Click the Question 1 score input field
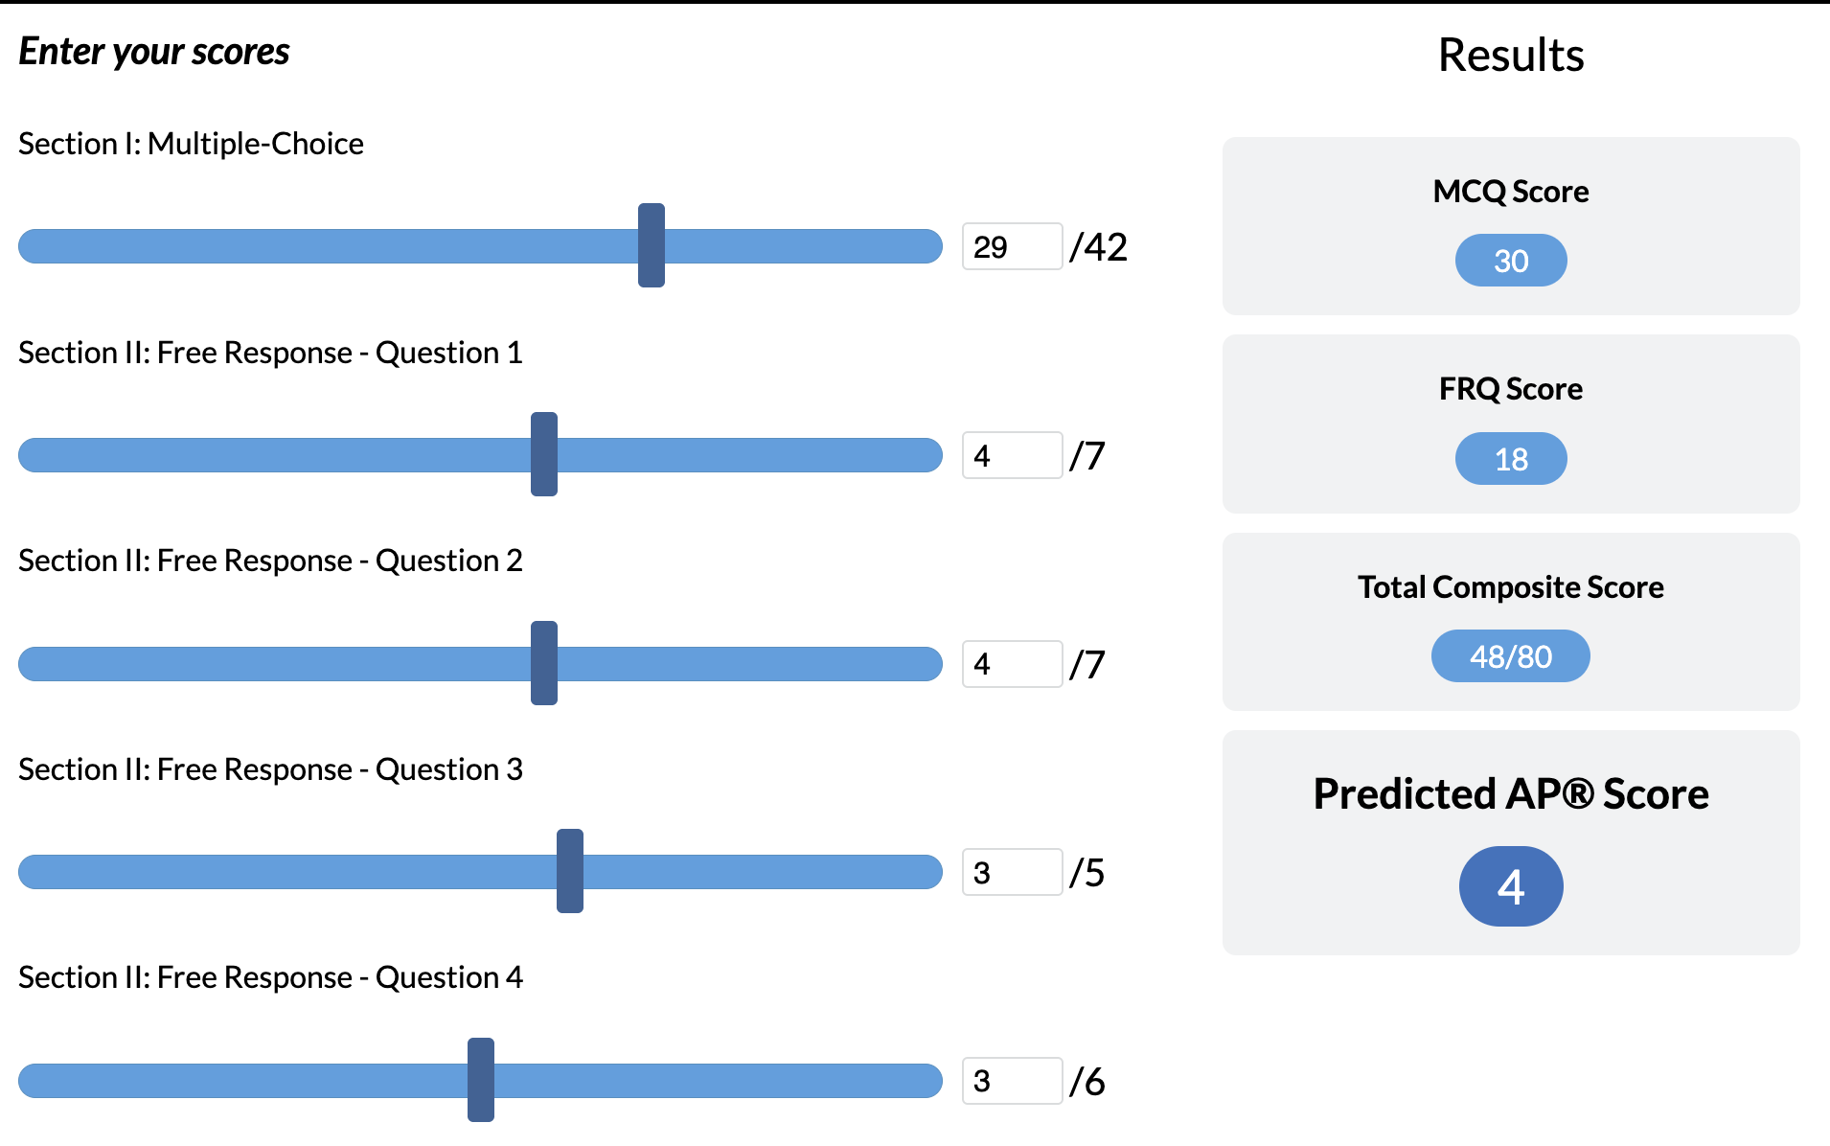 pyautogui.click(x=1012, y=455)
